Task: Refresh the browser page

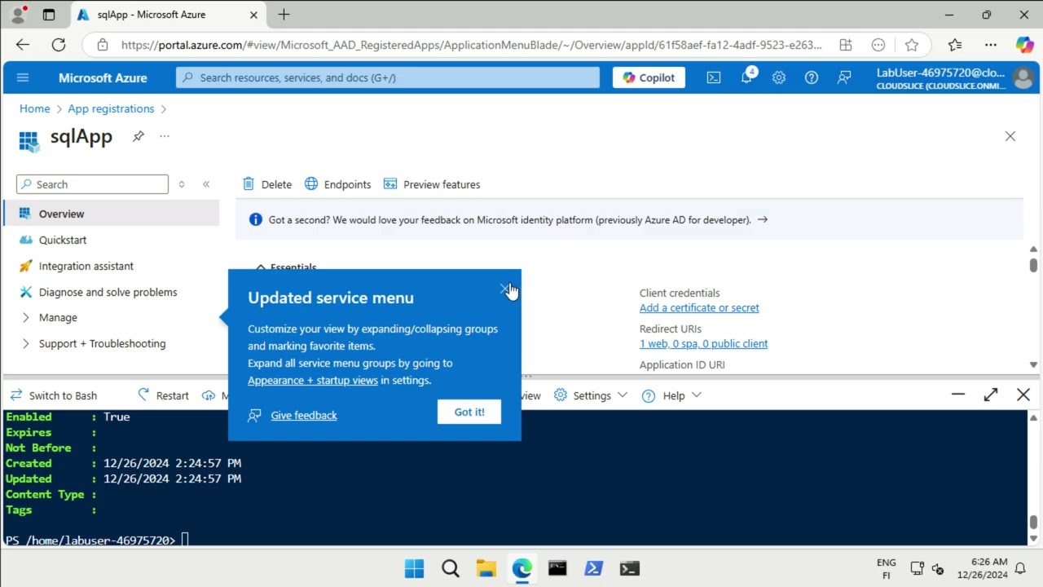Action: tap(58, 45)
